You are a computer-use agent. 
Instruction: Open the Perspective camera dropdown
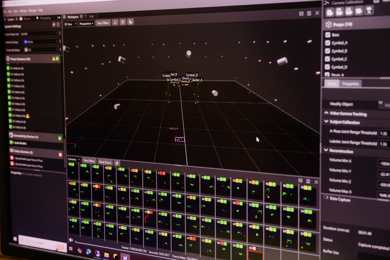click(x=86, y=23)
